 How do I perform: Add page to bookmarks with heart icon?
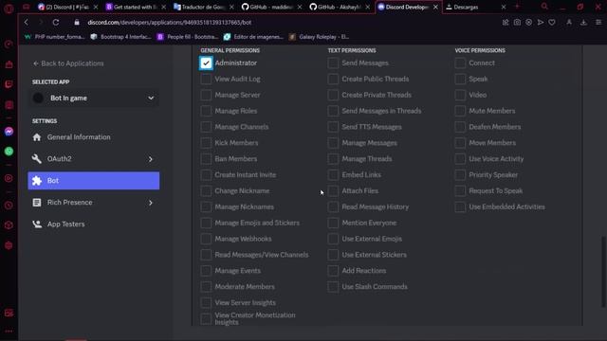click(552, 23)
